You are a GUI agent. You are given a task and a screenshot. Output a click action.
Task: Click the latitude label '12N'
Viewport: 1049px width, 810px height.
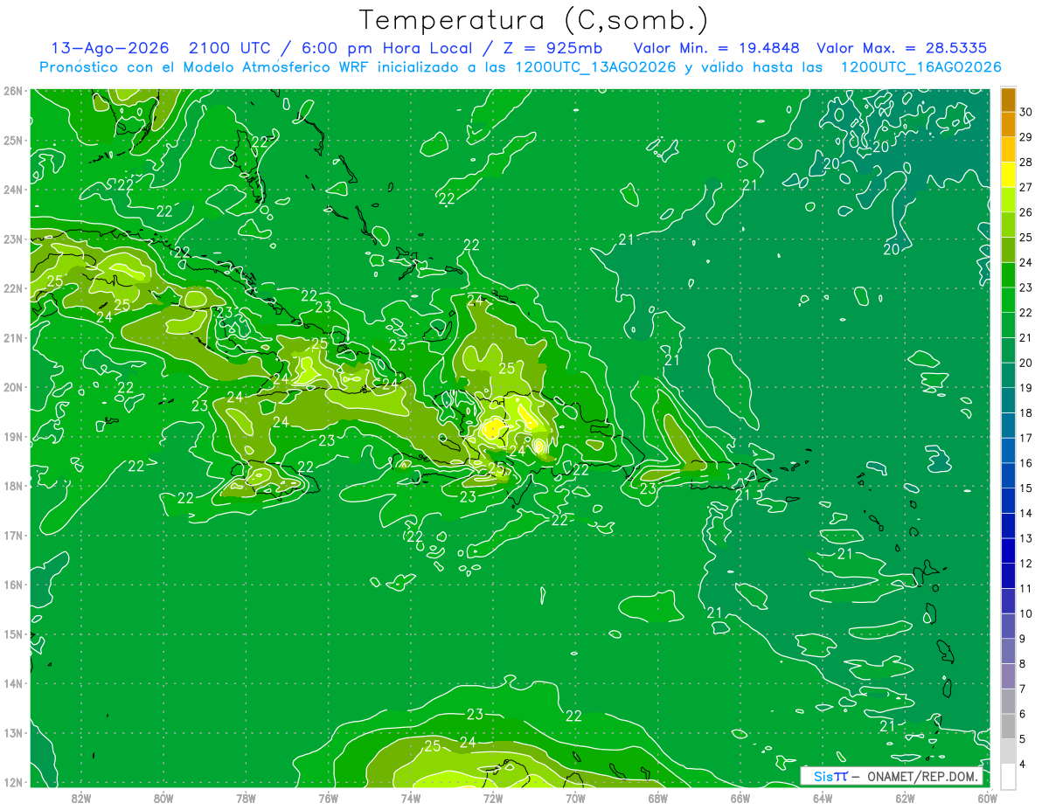click(12, 782)
